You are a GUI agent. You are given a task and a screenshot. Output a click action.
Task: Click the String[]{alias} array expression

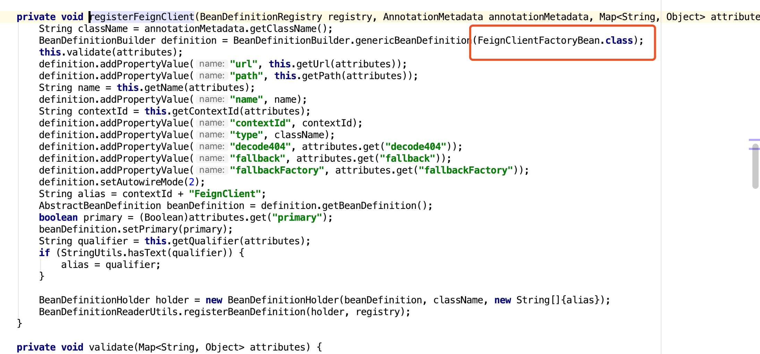pyautogui.click(x=558, y=300)
